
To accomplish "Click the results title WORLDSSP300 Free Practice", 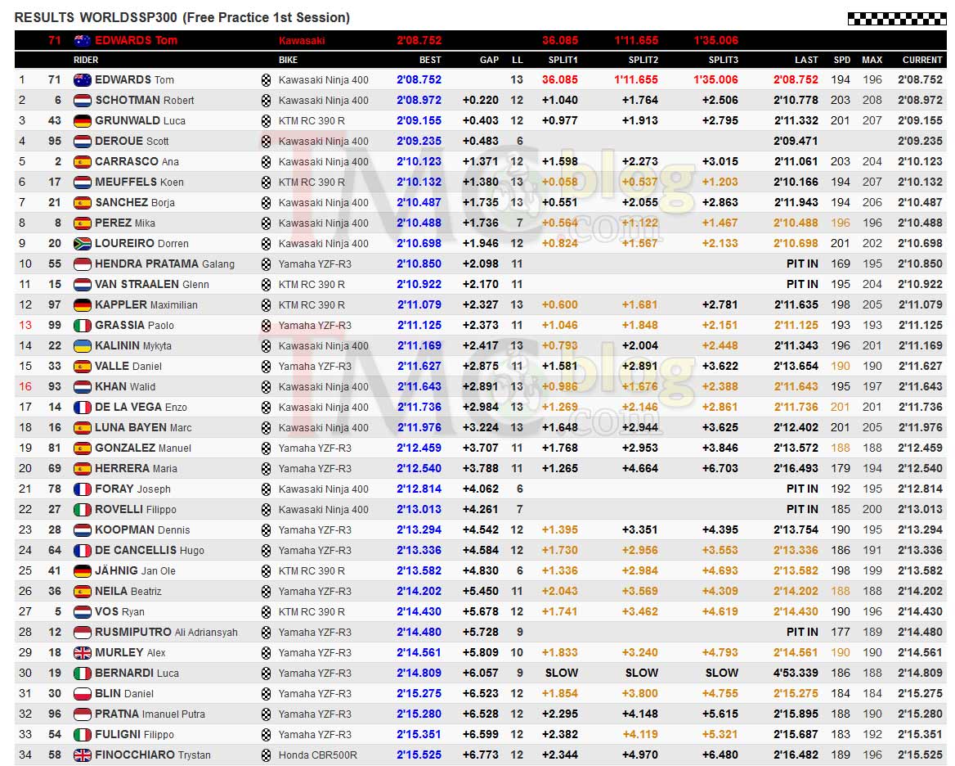I will point(182,18).
